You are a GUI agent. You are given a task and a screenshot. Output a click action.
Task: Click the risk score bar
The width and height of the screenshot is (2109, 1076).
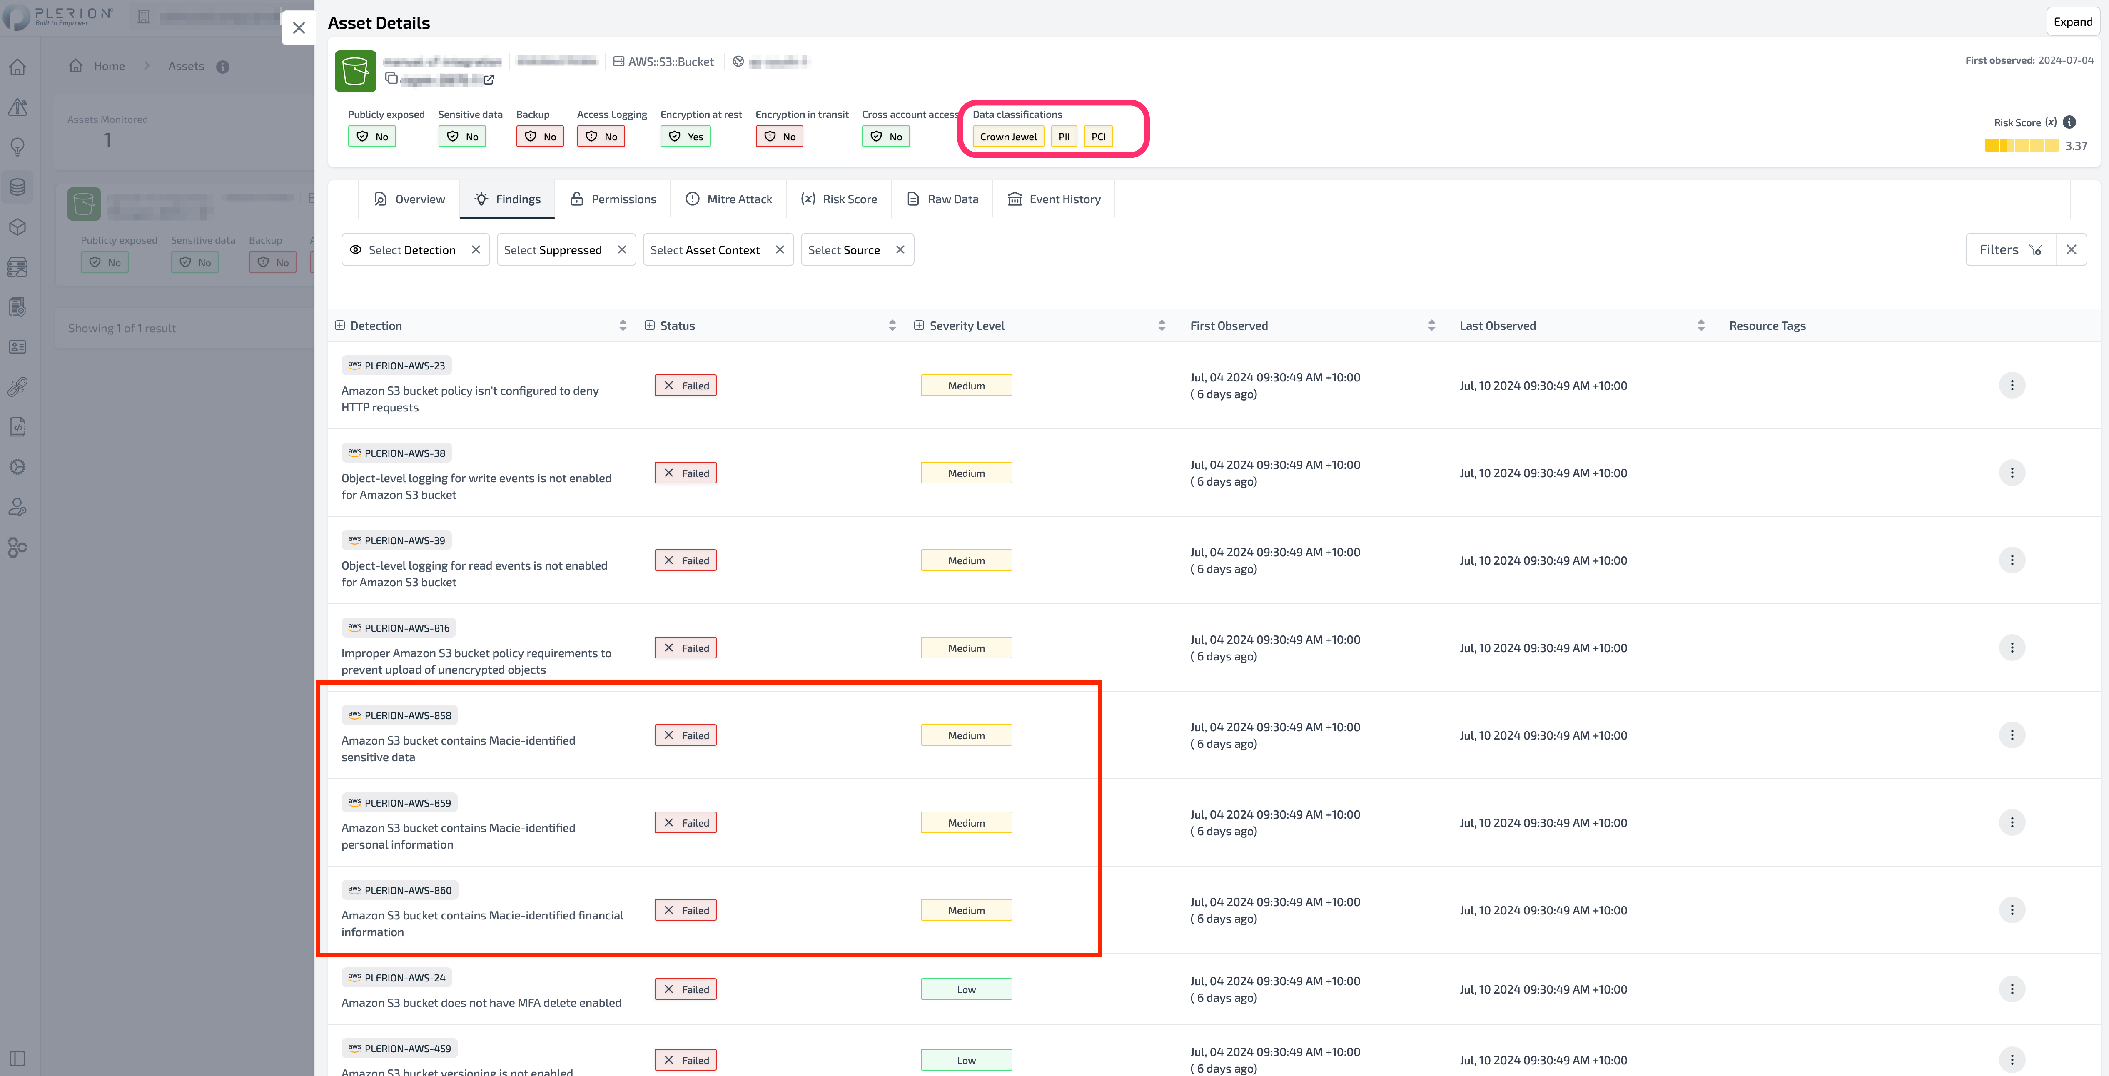[2022, 146]
